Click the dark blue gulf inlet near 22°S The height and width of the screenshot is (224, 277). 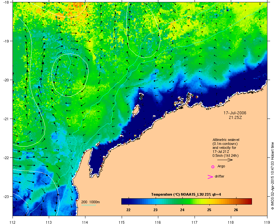(x=96, y=161)
